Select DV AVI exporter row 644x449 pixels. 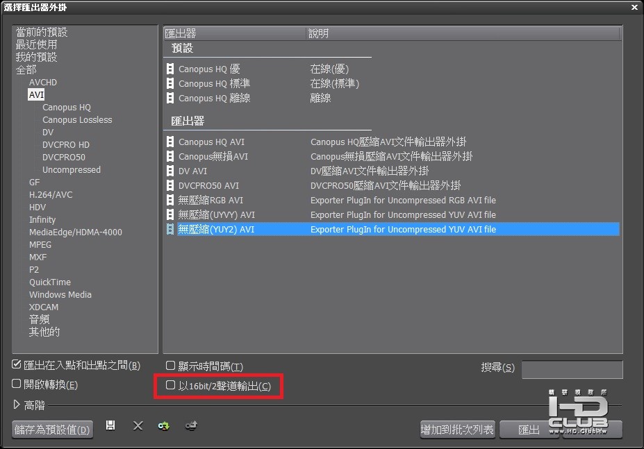(x=392, y=171)
